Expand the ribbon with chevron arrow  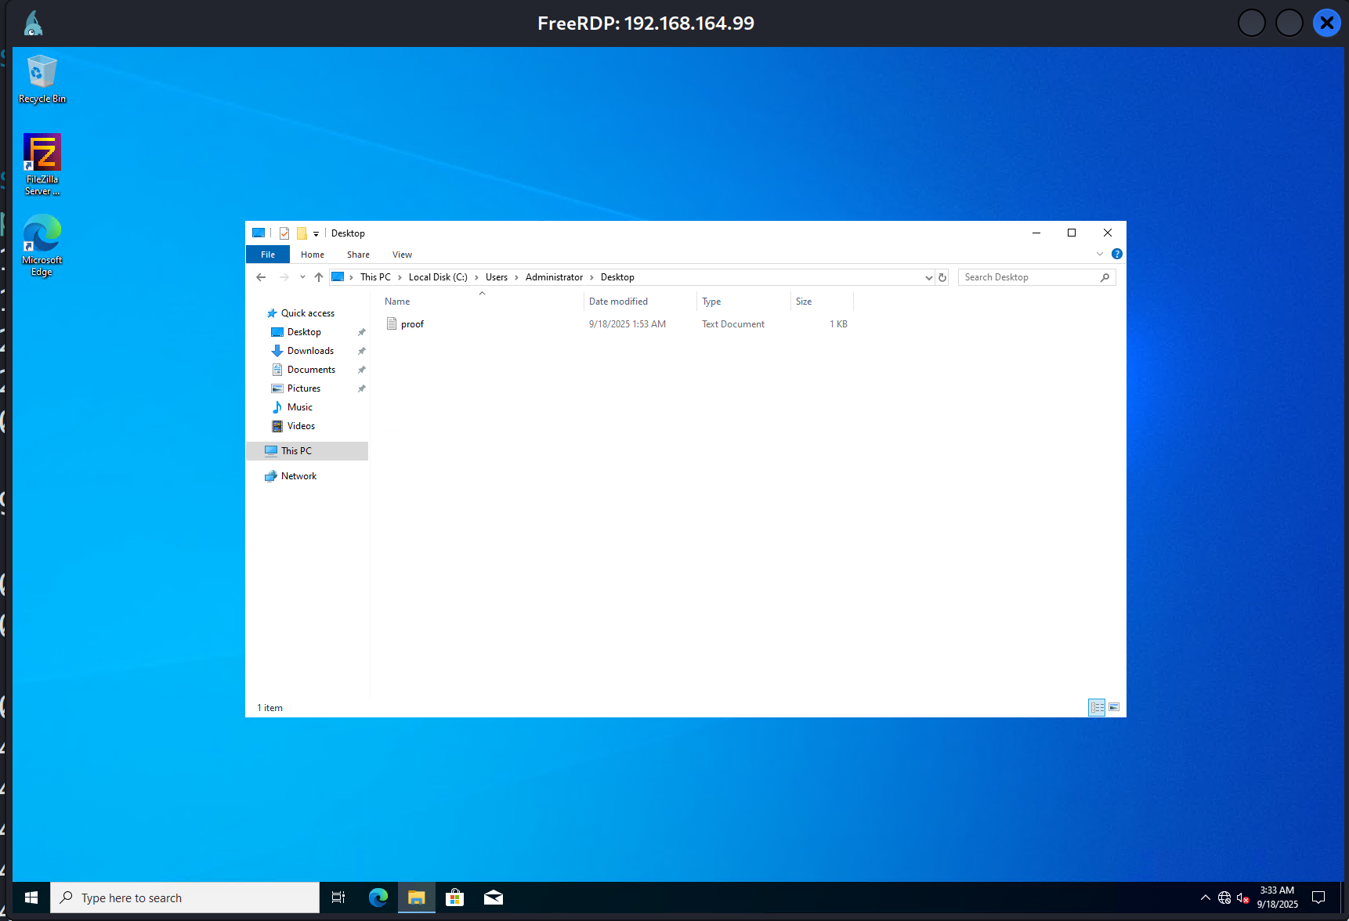[x=1100, y=254]
